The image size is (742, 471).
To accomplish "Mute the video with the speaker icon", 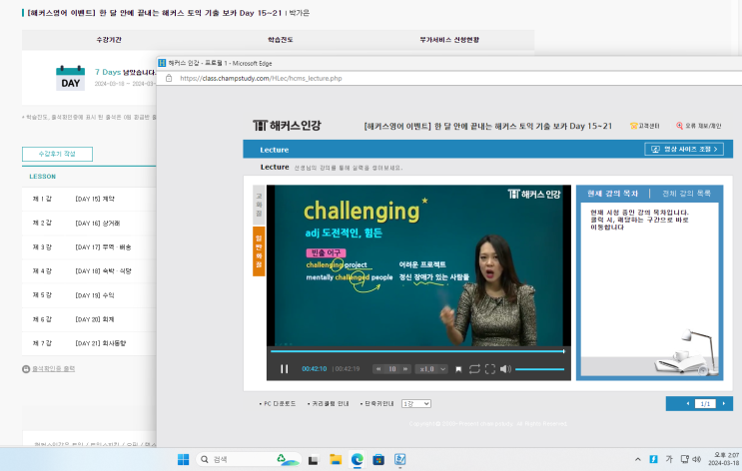I will (x=505, y=369).
